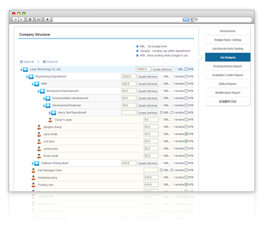Viewport: 263px width, 227px height.
Task: Expand Software Testing team tree arrow
Action: click(x=32, y=163)
